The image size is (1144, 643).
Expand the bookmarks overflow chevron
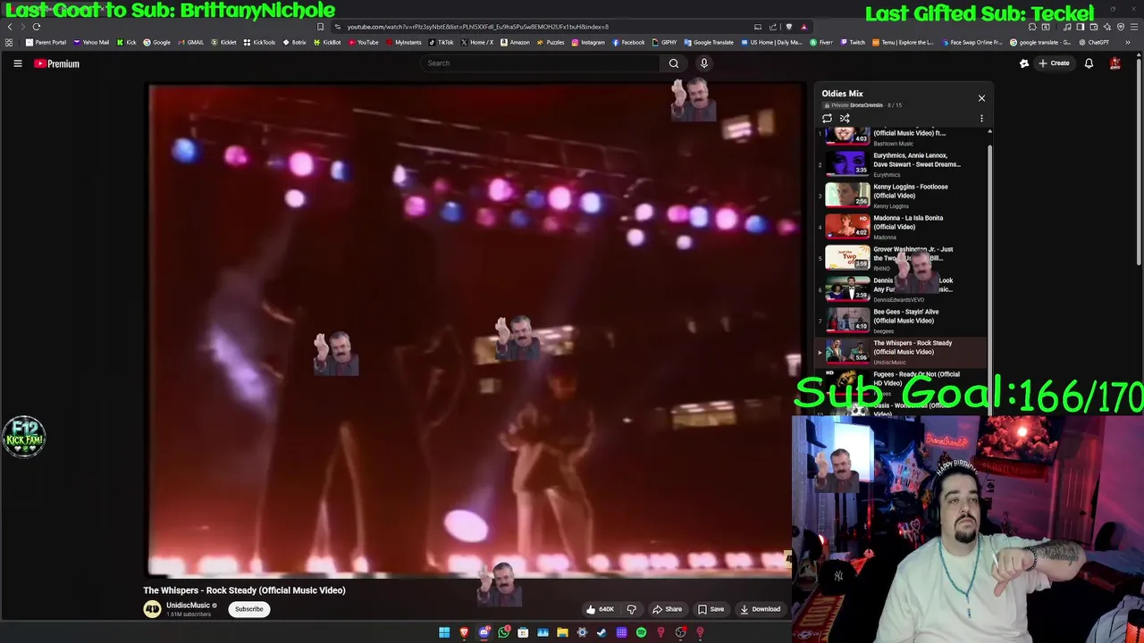(1128, 42)
